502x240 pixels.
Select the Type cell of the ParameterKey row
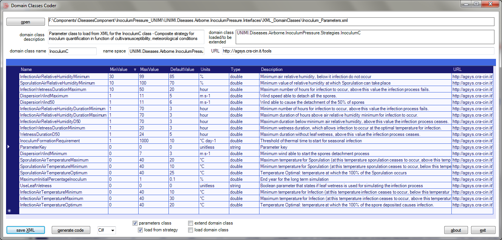(x=244, y=147)
